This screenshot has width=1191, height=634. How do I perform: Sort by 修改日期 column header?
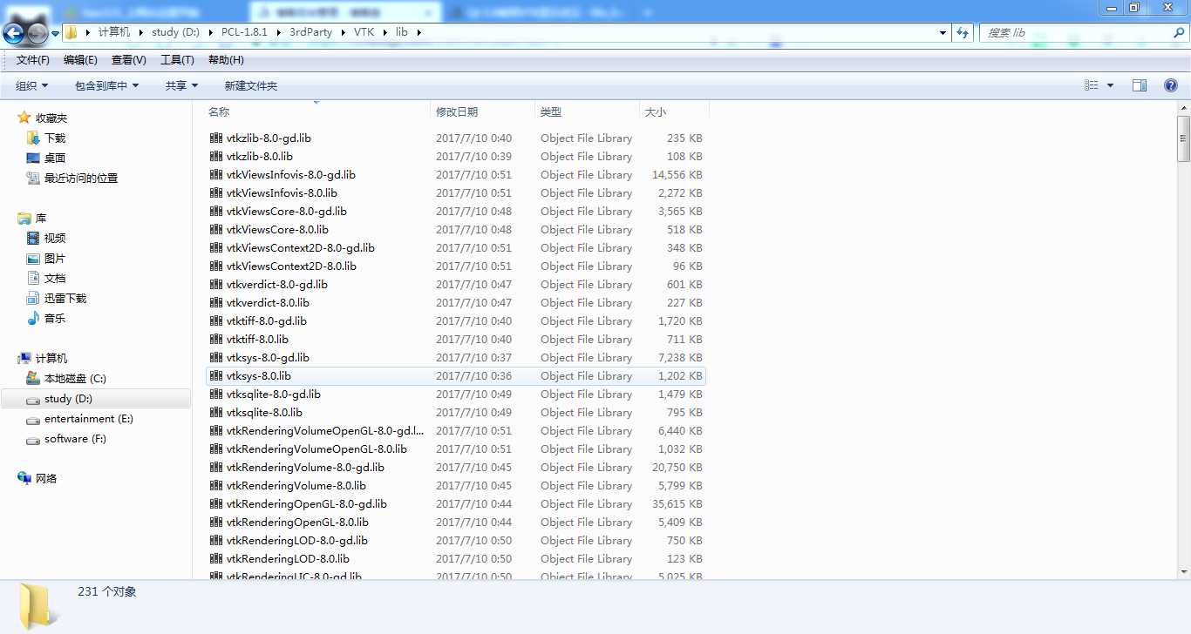click(x=483, y=111)
